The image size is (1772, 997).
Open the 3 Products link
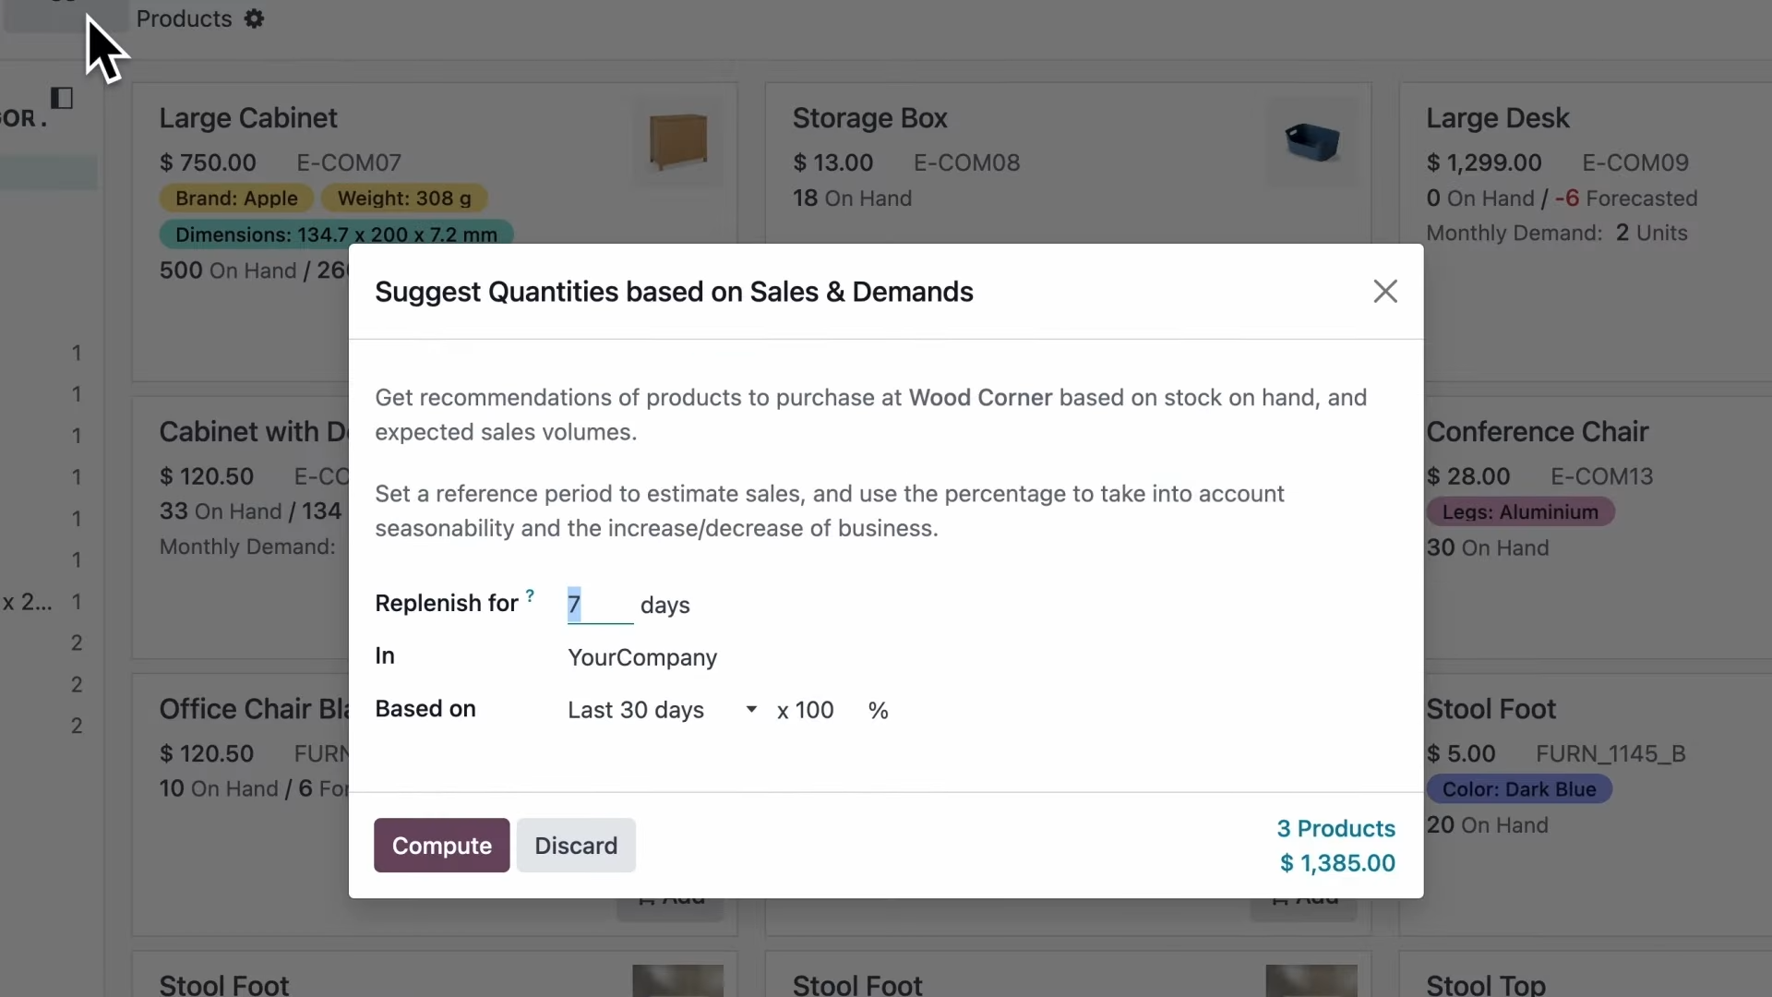[1335, 828]
